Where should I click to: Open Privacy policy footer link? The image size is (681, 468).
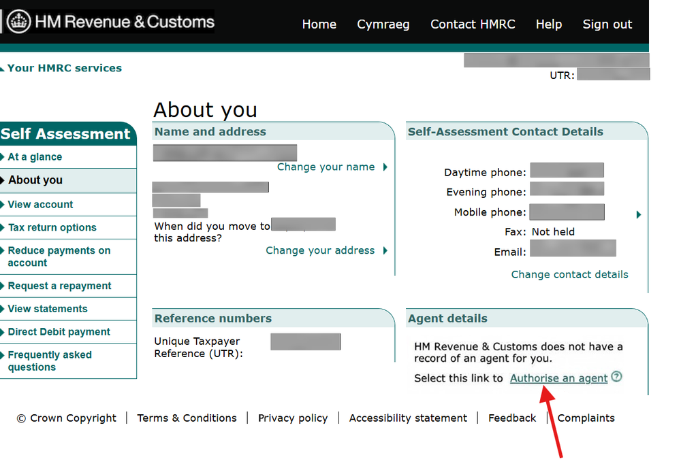point(293,418)
